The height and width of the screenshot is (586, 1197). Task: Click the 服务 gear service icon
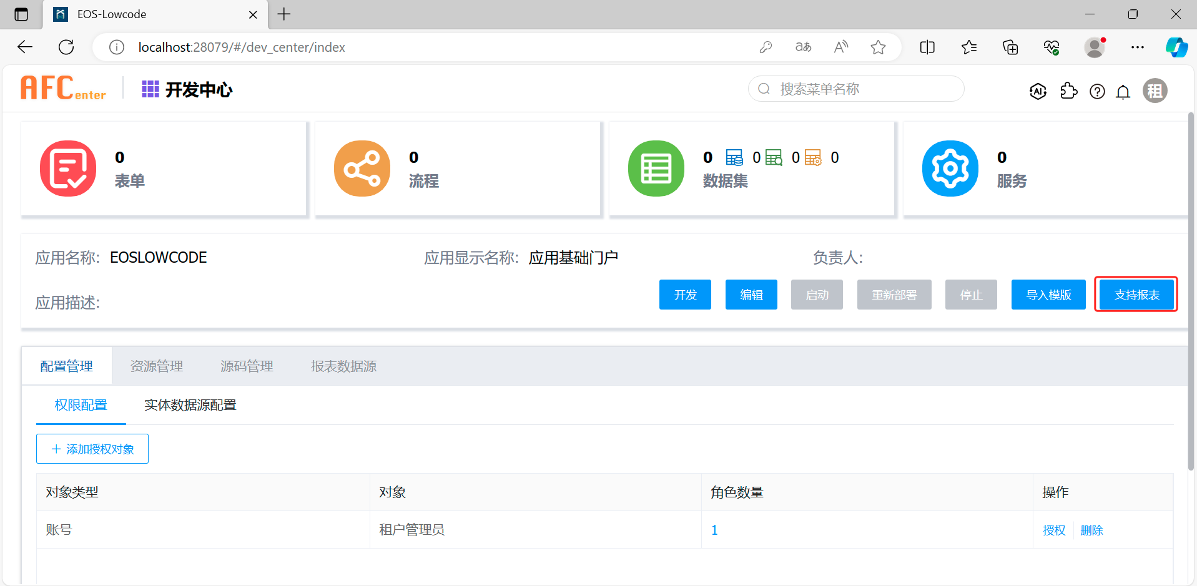tap(950, 168)
